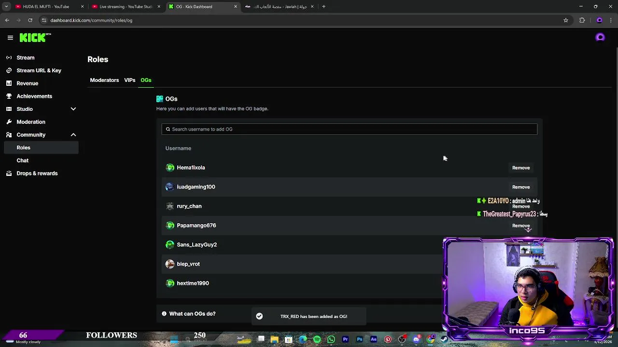The image size is (618, 347).
Task: Remove rury_chan from OGs
Action: coord(521,206)
